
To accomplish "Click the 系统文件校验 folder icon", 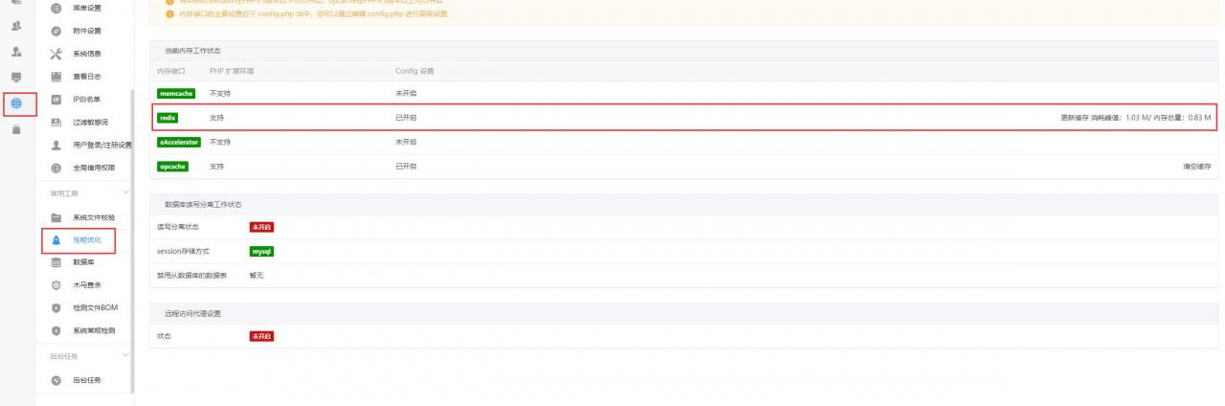I will [x=56, y=217].
